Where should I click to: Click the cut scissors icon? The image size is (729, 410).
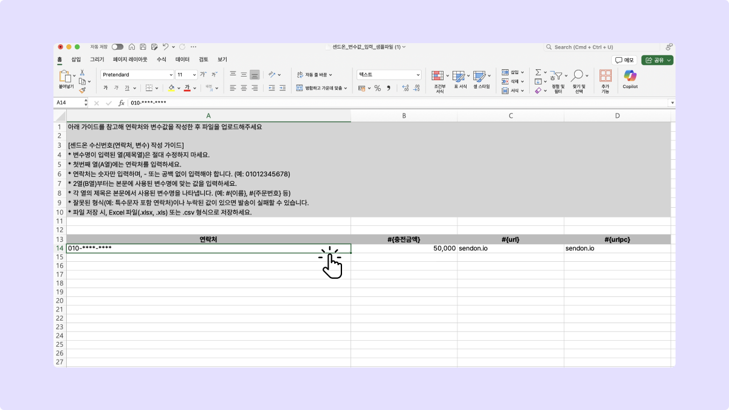[82, 72]
